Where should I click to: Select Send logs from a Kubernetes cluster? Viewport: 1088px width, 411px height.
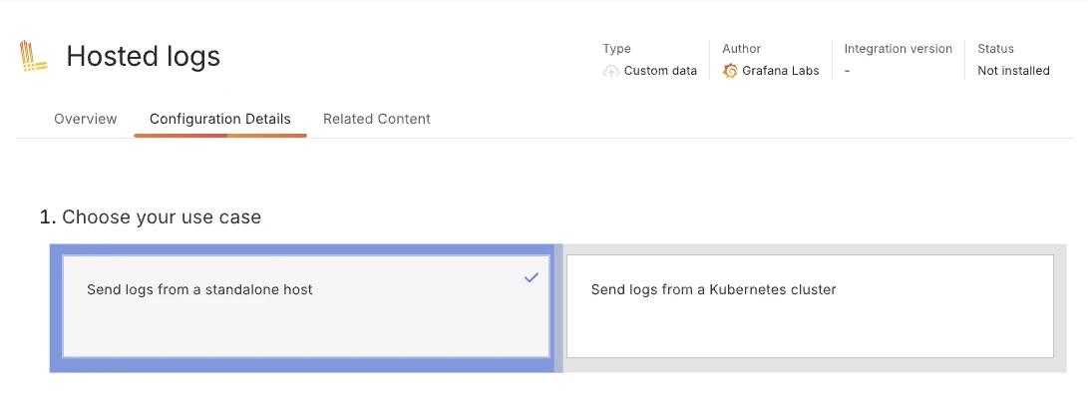810,306
